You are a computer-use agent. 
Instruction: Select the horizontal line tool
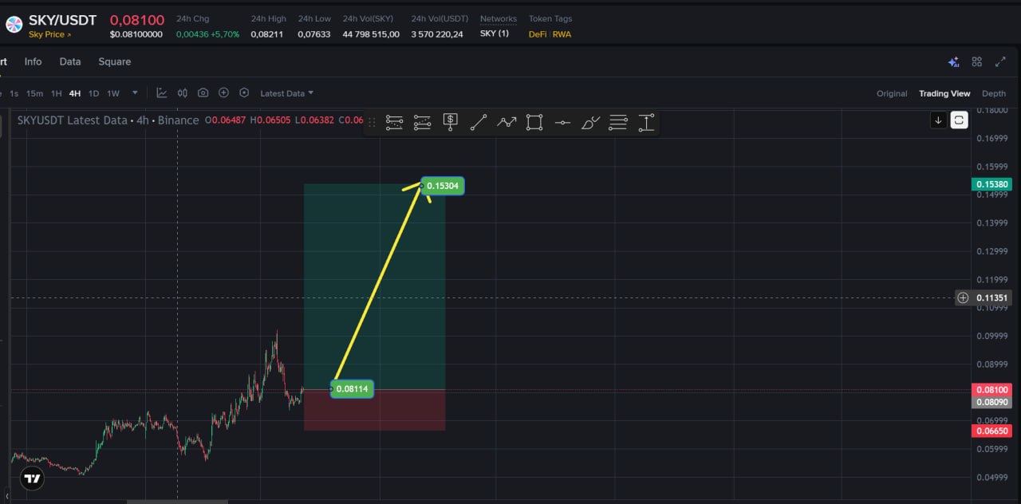click(562, 123)
